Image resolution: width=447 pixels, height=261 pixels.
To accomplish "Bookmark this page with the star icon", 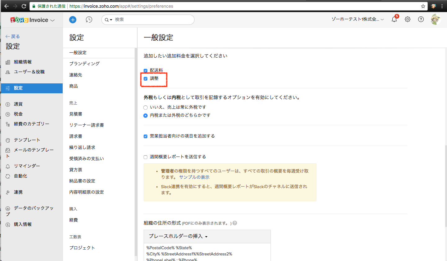I will click(423, 6).
